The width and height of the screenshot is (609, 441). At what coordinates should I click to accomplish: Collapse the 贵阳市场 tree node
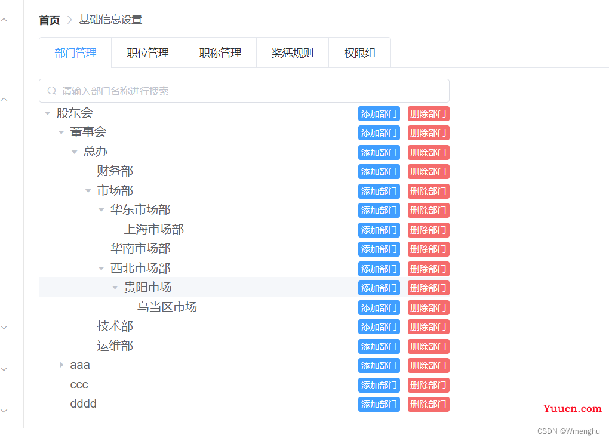point(115,288)
